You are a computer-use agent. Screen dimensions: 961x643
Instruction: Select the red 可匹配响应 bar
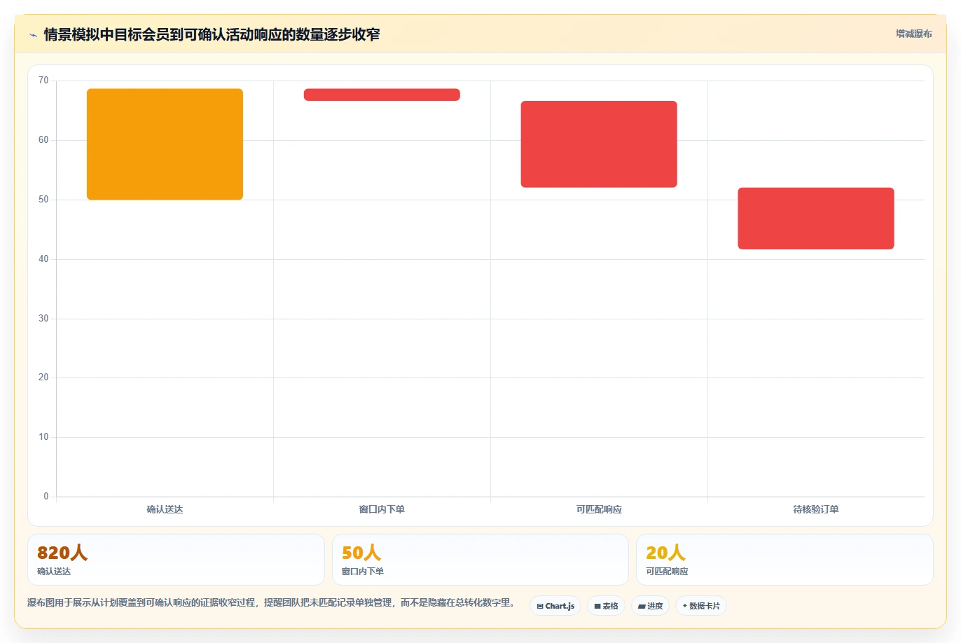point(599,144)
